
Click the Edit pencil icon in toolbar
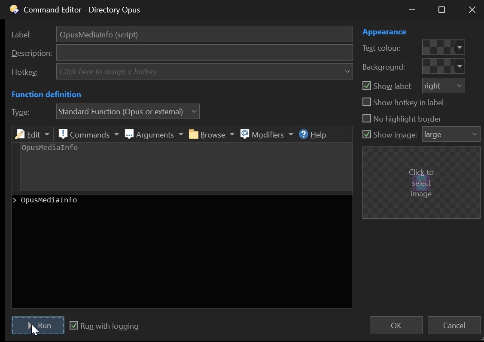(x=19, y=134)
